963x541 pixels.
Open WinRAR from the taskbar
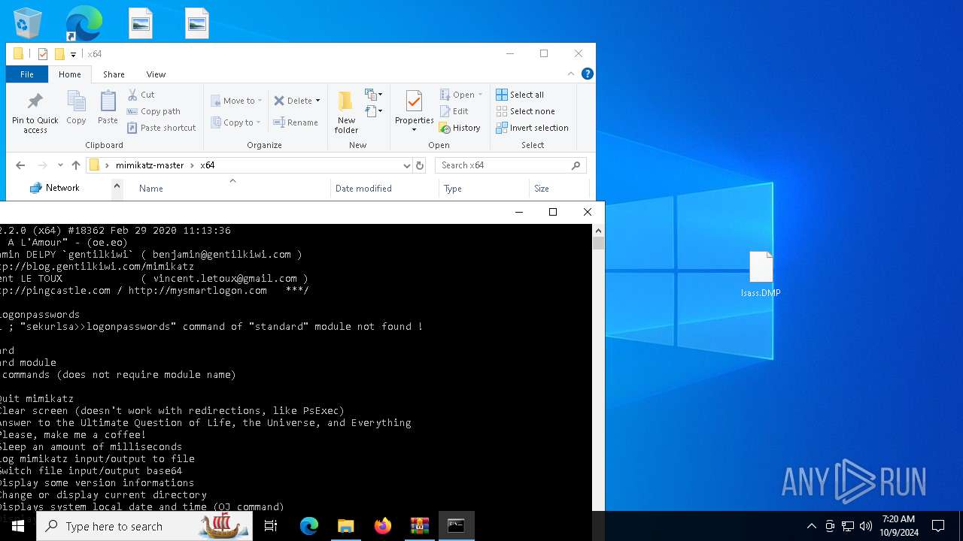[419, 526]
